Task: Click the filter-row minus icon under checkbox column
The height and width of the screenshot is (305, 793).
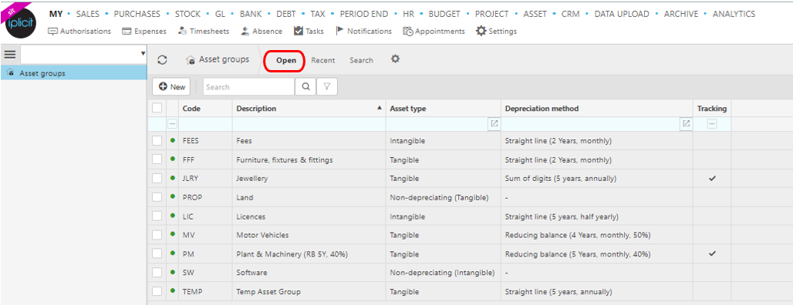Action: pos(172,124)
